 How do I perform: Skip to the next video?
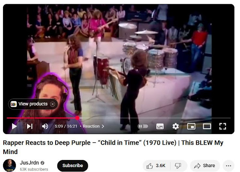point(30,127)
